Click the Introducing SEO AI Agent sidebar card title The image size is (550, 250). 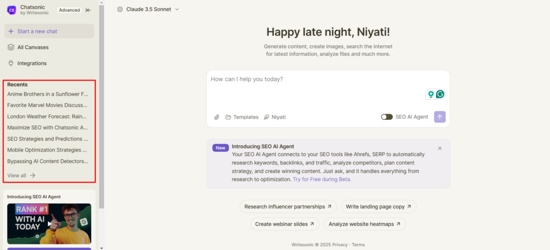pyautogui.click(x=34, y=197)
